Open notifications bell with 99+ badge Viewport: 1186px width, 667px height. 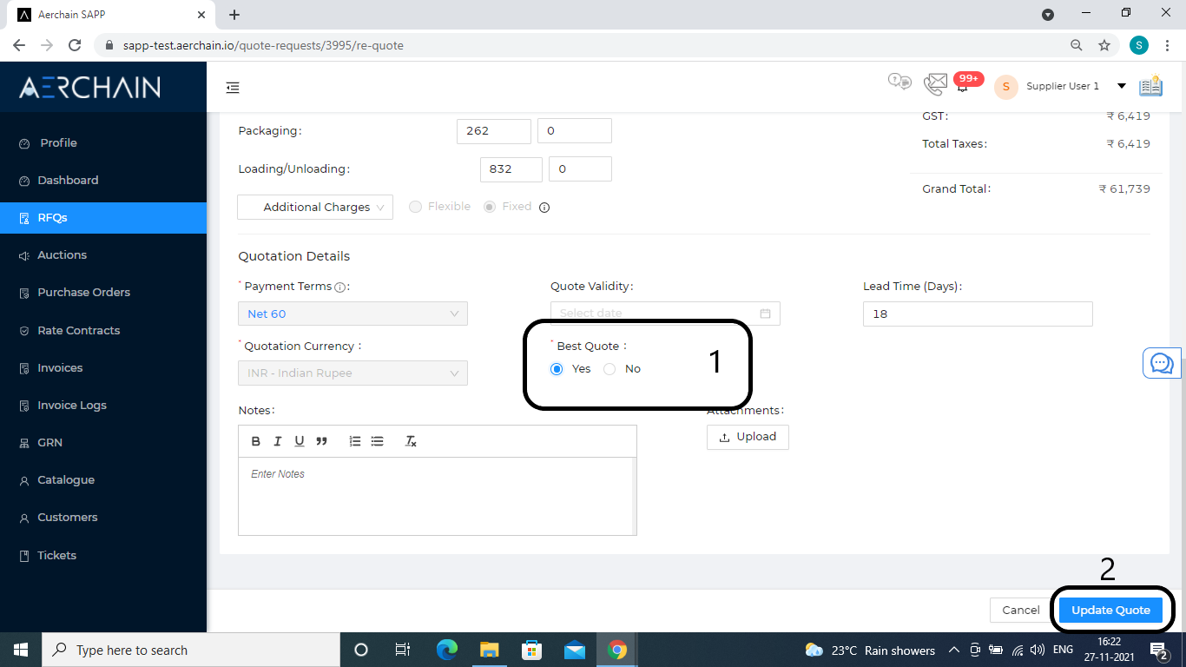coord(962,87)
